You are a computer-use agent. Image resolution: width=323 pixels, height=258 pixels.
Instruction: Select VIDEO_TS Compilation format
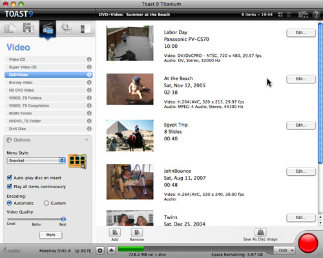(x=48, y=105)
